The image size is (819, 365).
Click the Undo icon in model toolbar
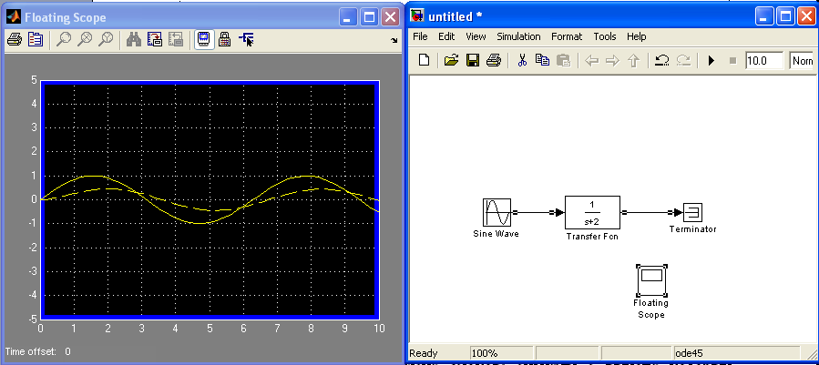click(x=662, y=61)
